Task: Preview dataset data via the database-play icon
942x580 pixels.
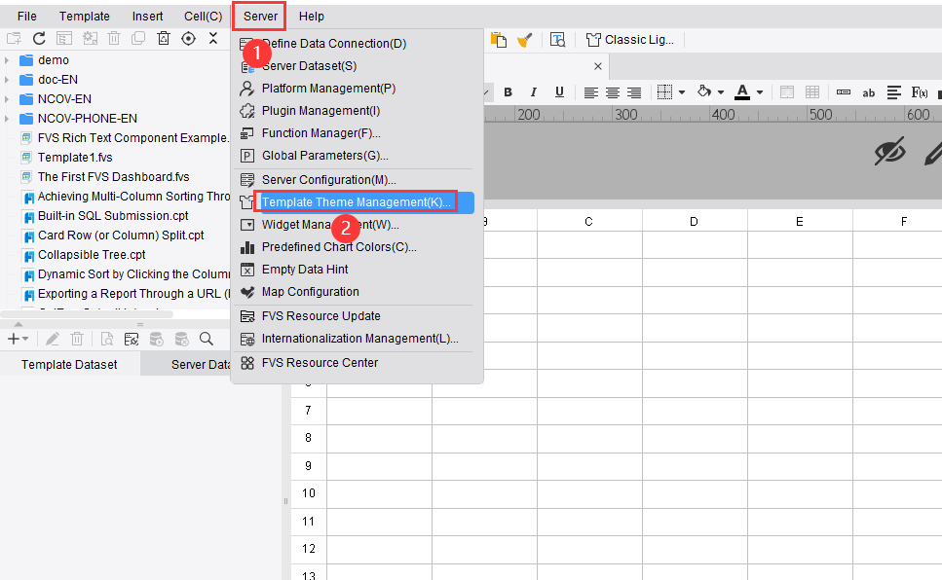Action: (x=158, y=338)
